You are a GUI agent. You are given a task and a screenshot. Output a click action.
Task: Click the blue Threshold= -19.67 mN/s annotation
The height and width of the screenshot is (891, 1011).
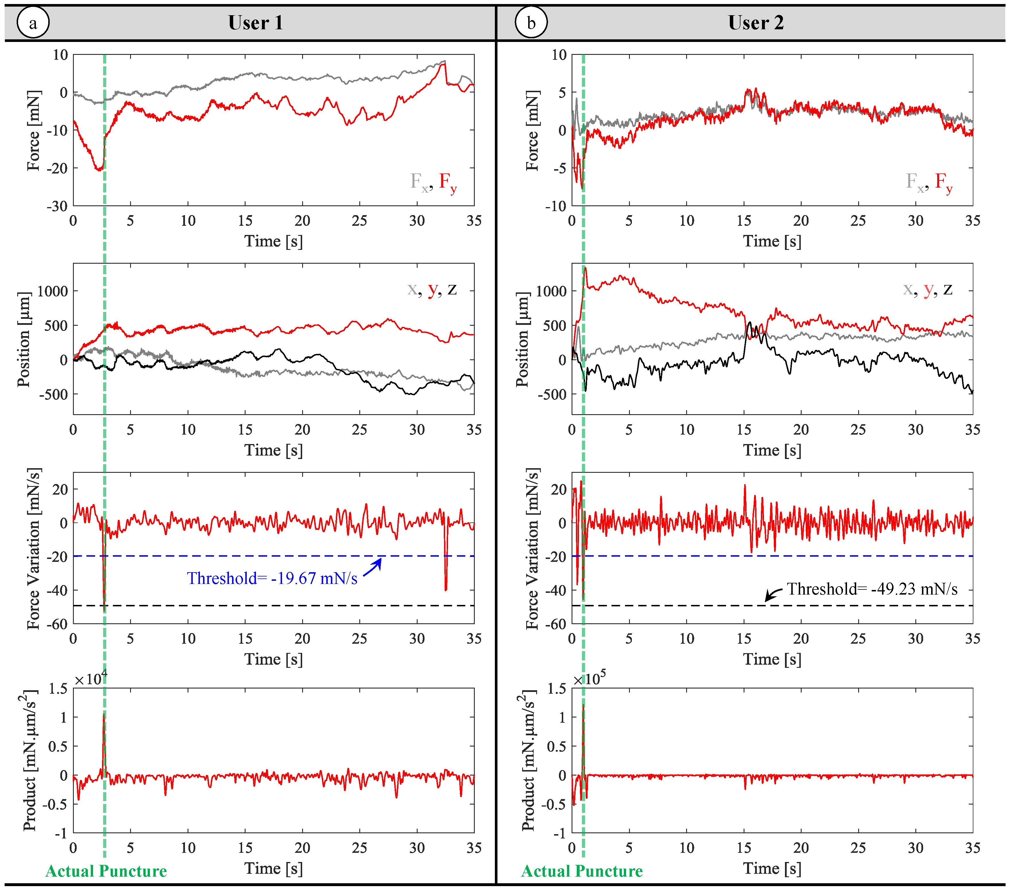click(x=272, y=578)
